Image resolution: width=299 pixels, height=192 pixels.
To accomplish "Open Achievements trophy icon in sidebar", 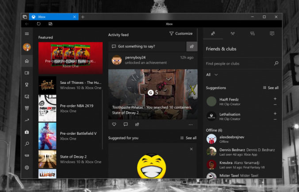I will tap(27, 85).
